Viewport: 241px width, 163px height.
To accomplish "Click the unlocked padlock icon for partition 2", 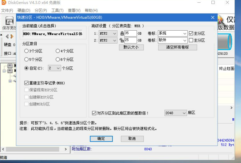I will [x=122, y=40].
